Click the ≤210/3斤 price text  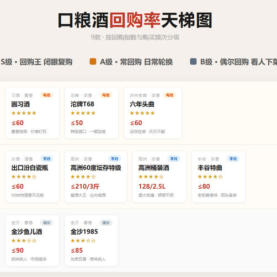point(85,187)
